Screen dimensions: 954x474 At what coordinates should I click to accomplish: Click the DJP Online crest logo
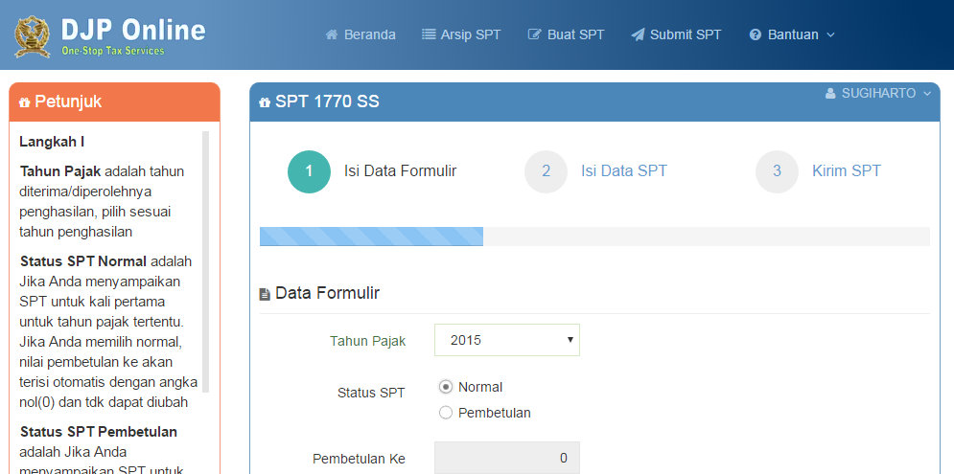[32, 35]
